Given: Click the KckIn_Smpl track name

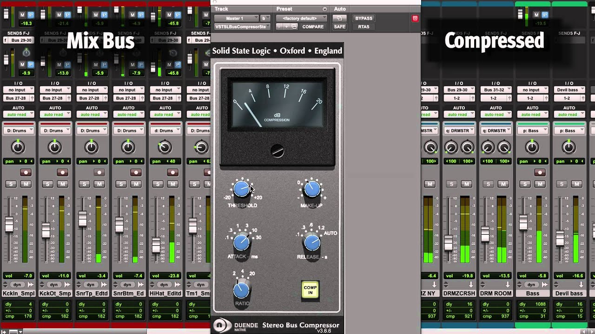Looking at the screenshot, I should [18, 294].
